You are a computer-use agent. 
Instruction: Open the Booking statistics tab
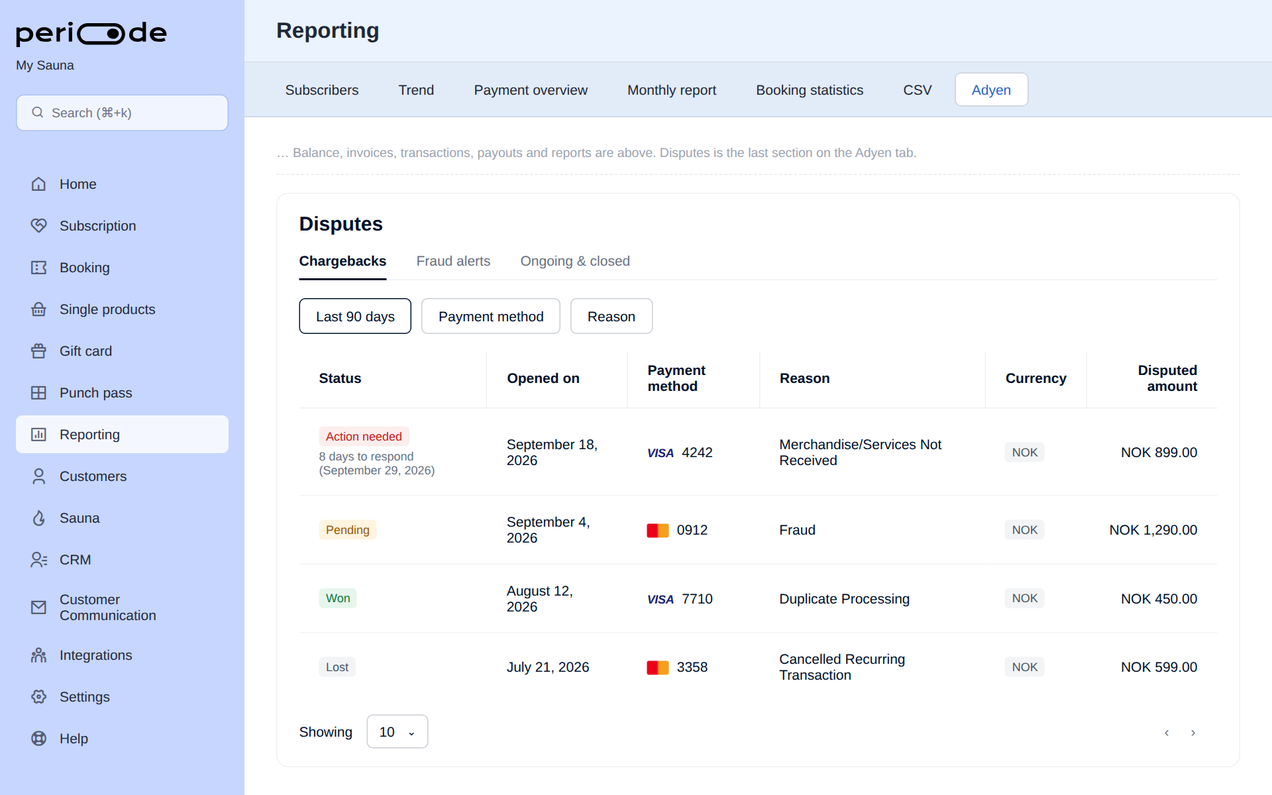(810, 90)
